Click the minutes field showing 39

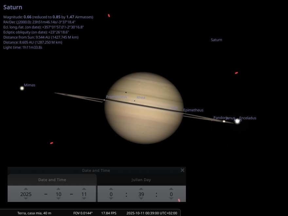point(141,194)
